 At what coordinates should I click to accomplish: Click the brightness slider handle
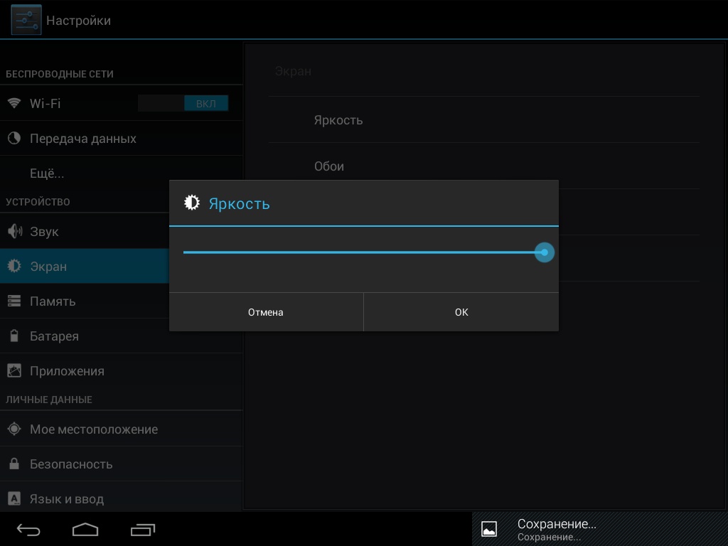click(x=545, y=252)
